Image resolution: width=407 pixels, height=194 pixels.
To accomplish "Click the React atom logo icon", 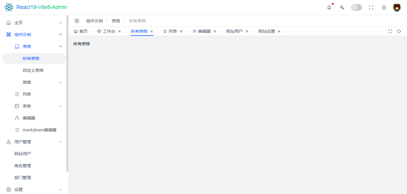I will (x=9, y=7).
